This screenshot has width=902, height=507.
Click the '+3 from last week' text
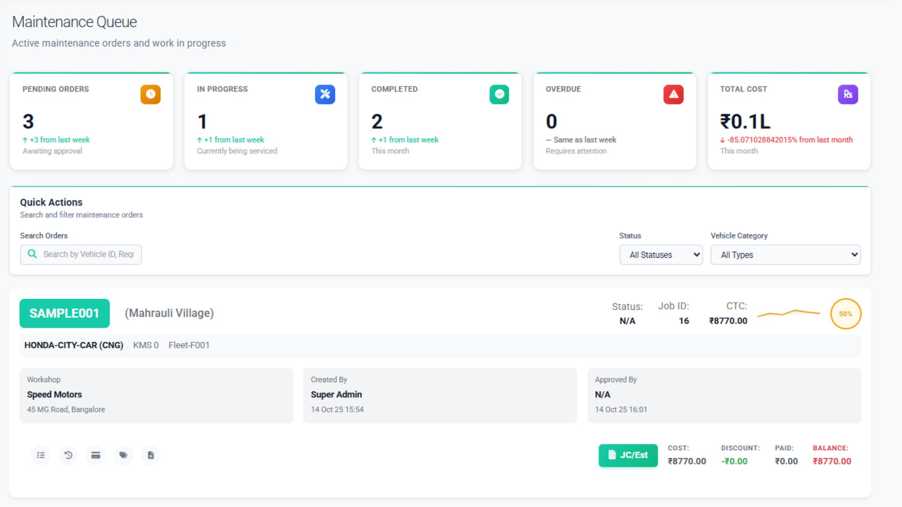(60, 140)
